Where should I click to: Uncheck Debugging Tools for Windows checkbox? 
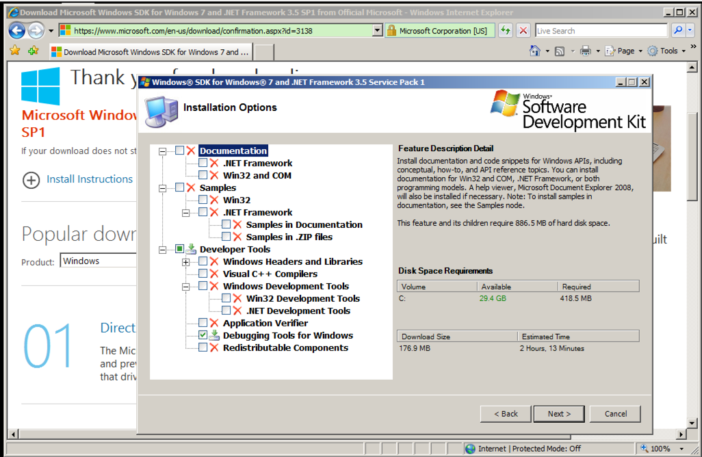coord(203,335)
